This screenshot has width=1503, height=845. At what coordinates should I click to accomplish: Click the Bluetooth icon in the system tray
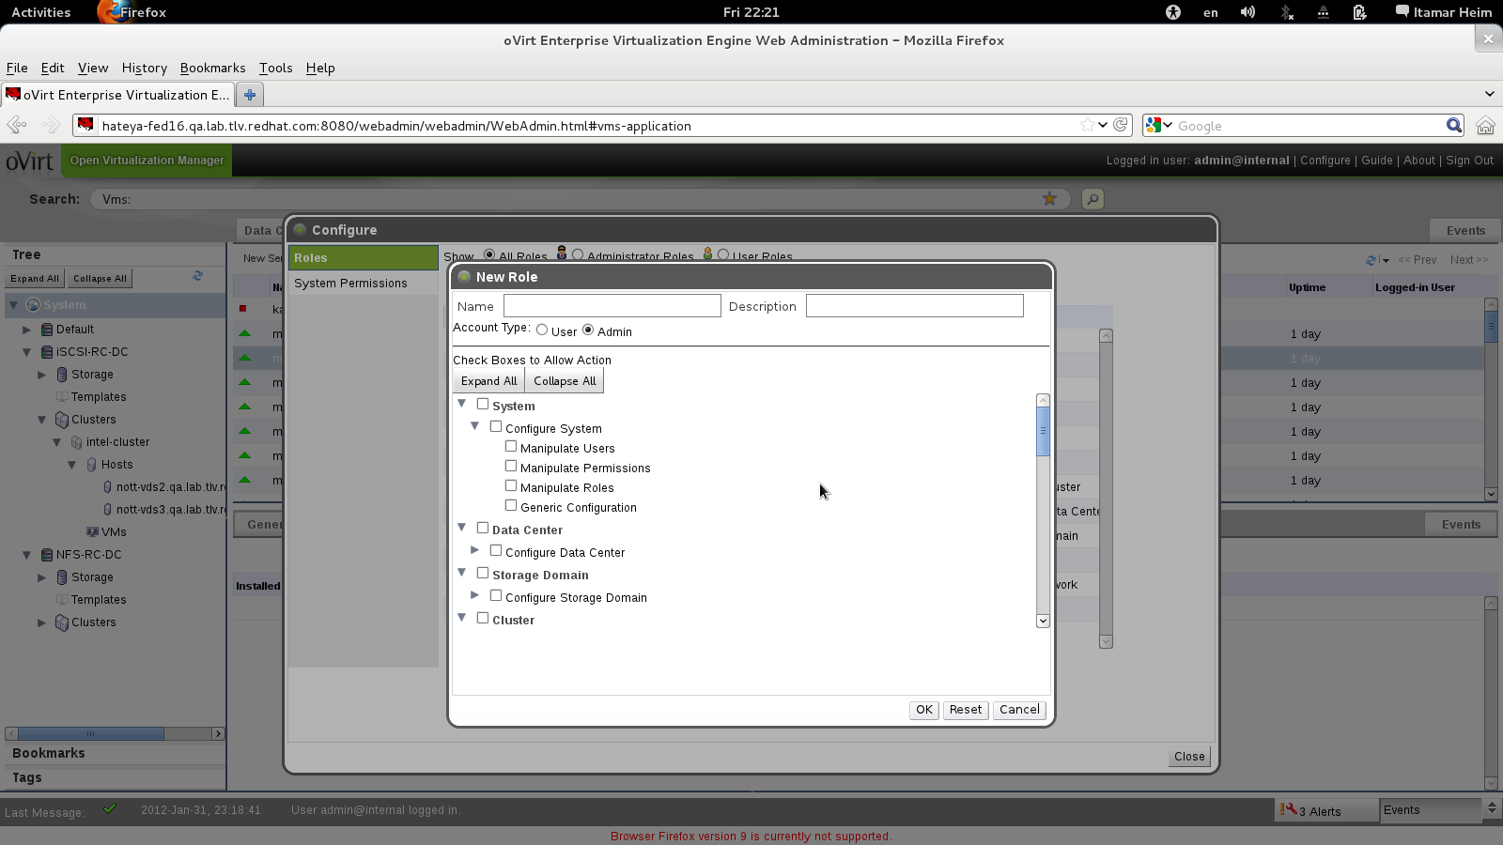pyautogui.click(x=1286, y=12)
